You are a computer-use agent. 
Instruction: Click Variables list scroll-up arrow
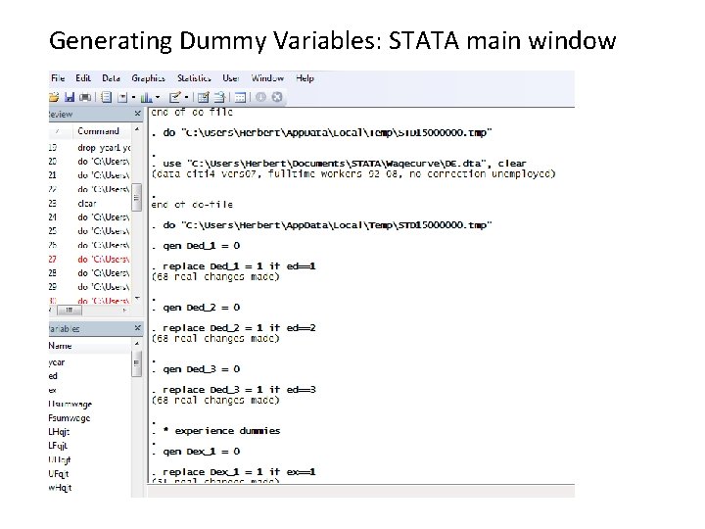point(137,344)
